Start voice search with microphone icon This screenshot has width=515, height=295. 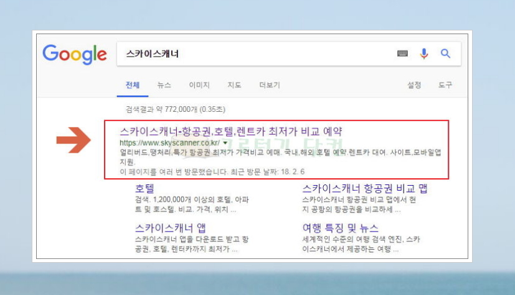[424, 53]
